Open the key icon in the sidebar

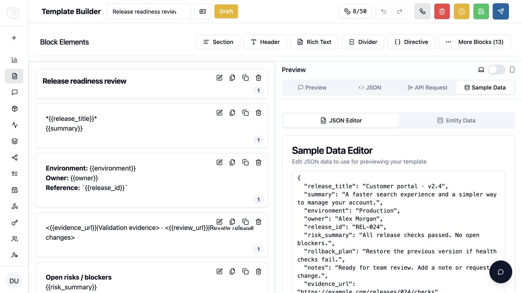point(15,223)
